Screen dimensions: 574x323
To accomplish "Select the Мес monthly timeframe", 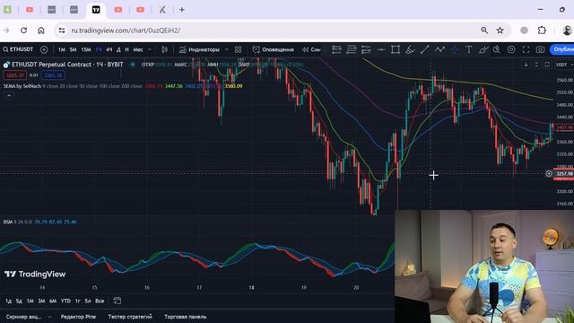I will pyautogui.click(x=138, y=49).
